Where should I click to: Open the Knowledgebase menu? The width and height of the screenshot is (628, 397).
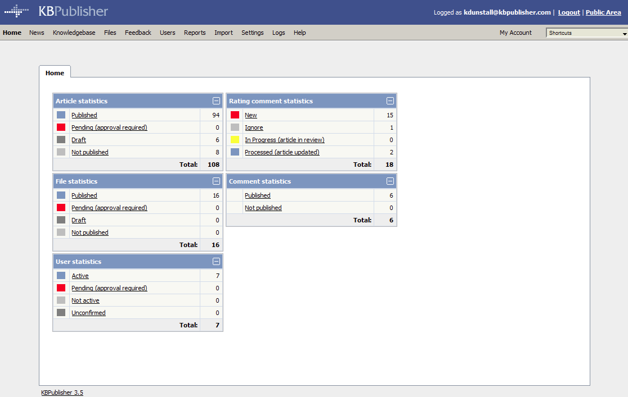click(74, 33)
